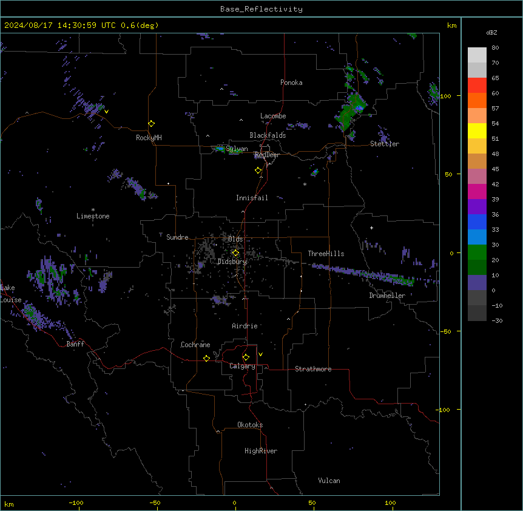Click the Banff label
Screen dimensions: 523x511
point(75,344)
